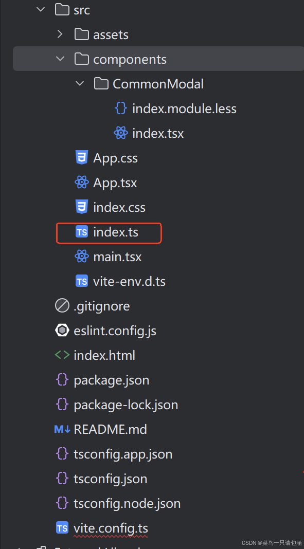304x549 pixels.
Task: Open the README.md file
Action: (110, 430)
